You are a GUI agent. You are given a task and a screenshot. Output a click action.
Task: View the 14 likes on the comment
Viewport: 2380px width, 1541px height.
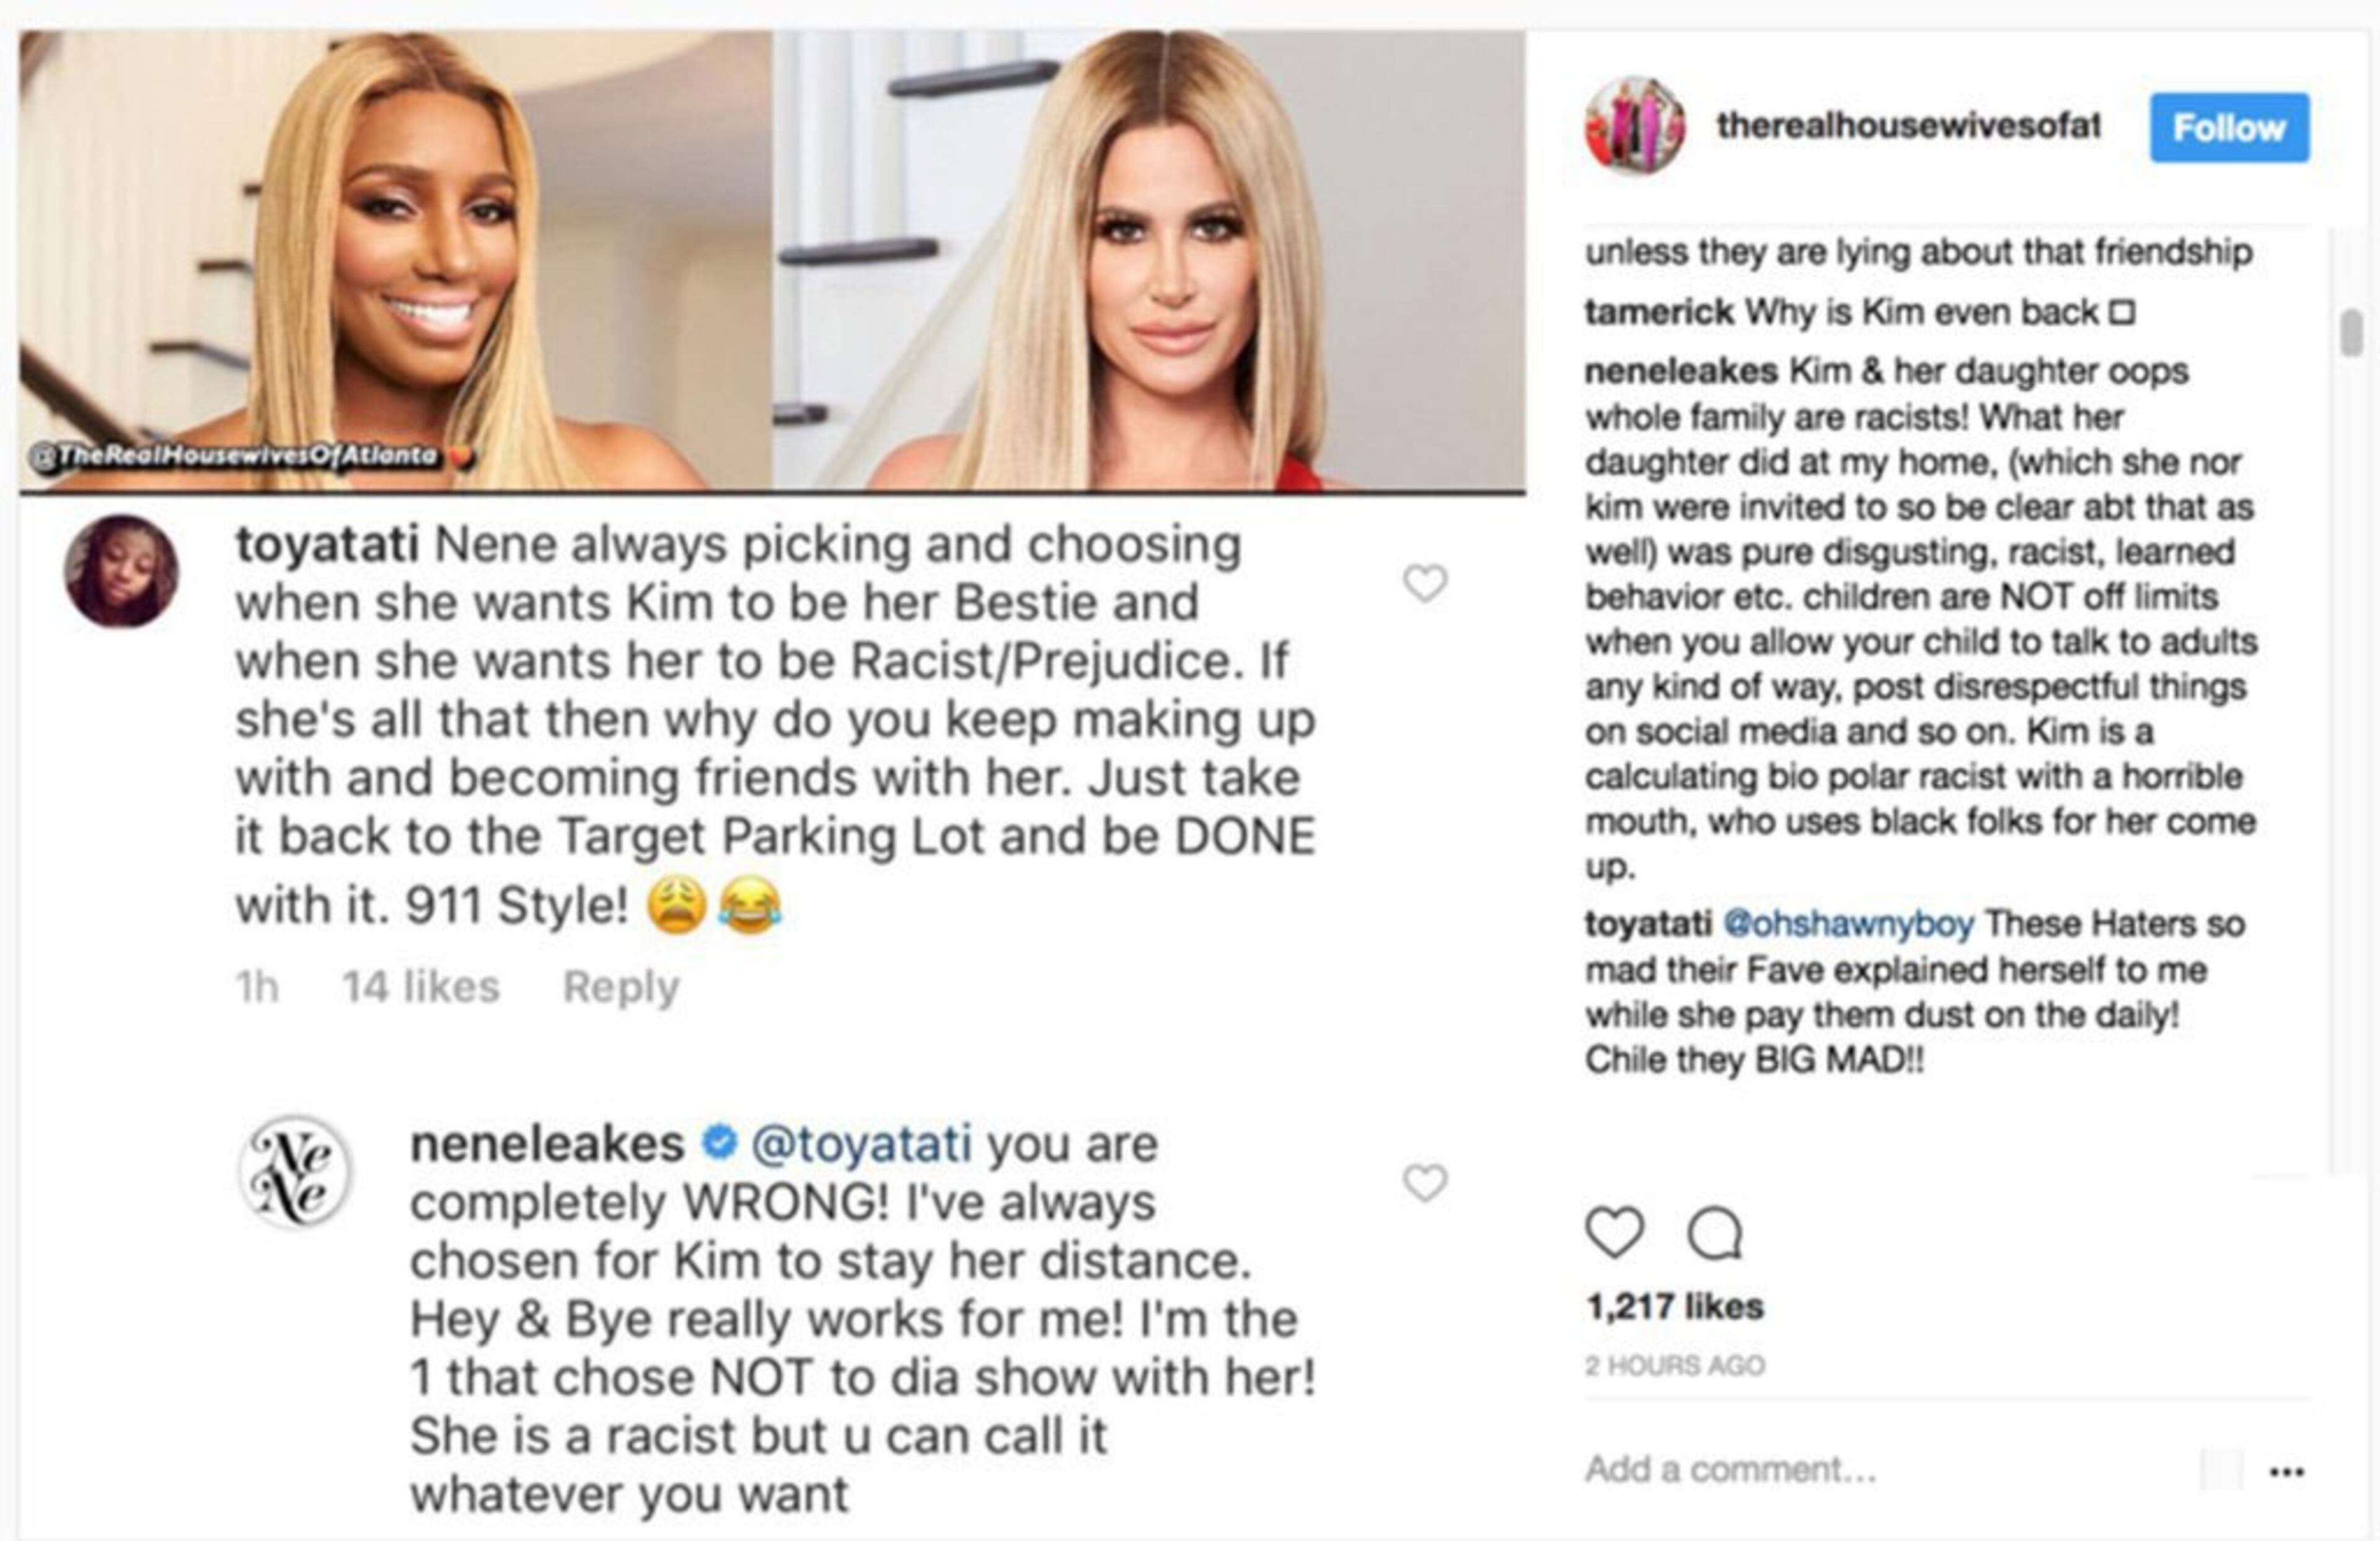tap(421, 987)
